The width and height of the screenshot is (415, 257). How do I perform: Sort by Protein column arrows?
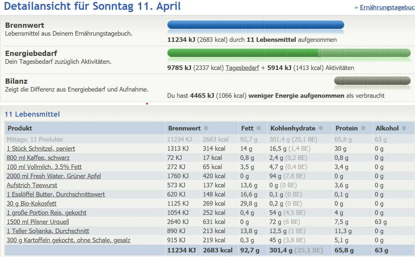(363, 128)
